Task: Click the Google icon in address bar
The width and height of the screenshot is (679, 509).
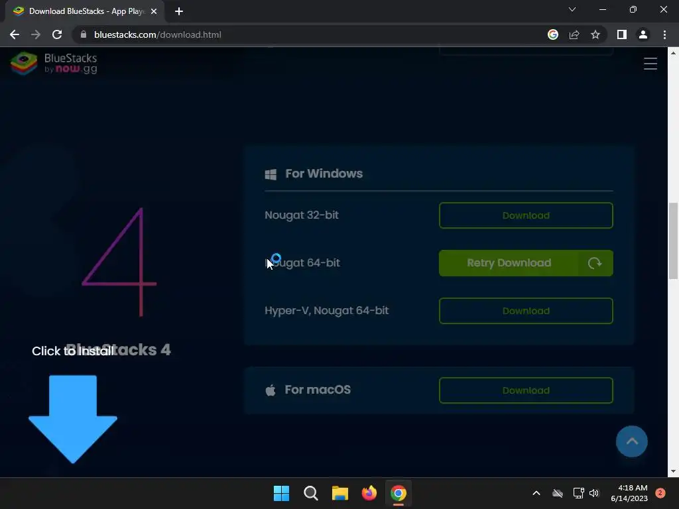Action: [552, 34]
